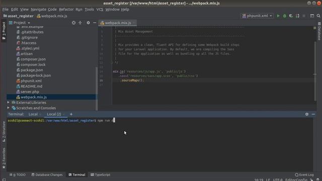Open the Window menu
Screen dimensions: 322x181
(112, 10)
